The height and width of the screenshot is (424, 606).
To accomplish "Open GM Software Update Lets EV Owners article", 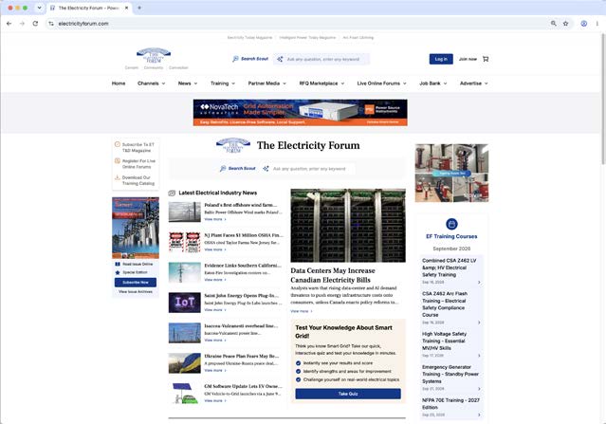I will [x=243, y=386].
